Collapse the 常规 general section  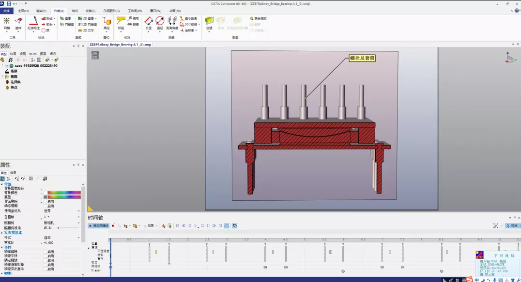pos(1,184)
